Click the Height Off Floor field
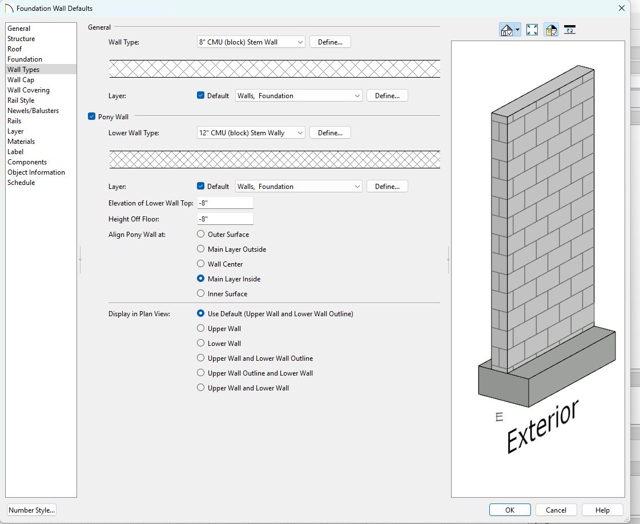640x524 pixels. point(226,219)
